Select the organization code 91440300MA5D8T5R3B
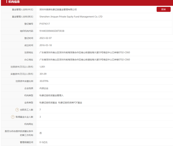173x146 pixels. pyautogui.click(x=52, y=31)
